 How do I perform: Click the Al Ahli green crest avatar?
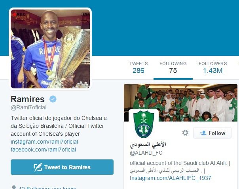click(x=144, y=124)
